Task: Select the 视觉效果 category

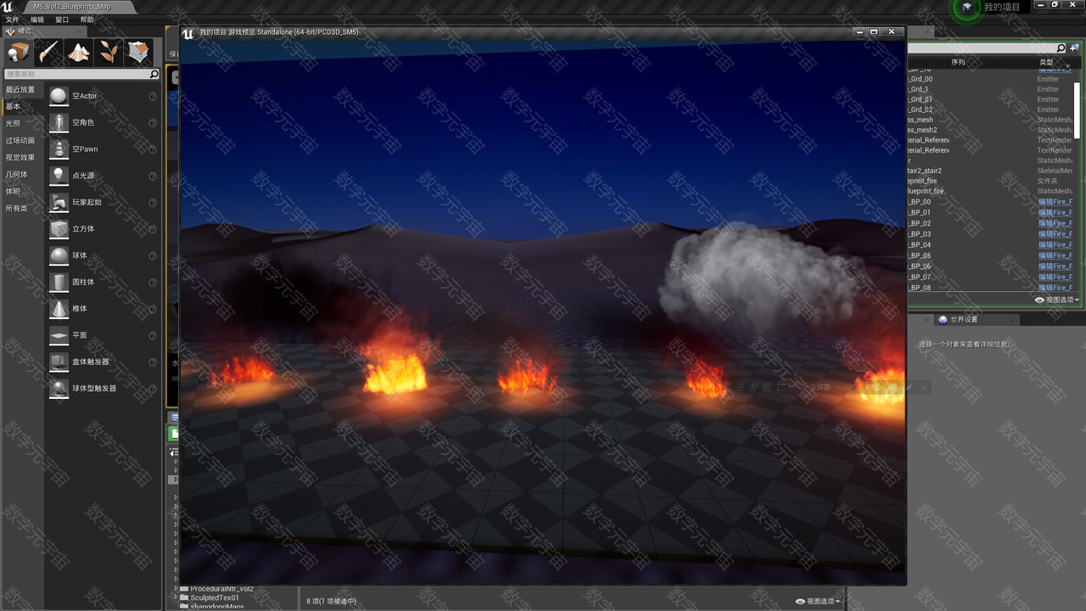Action: click(20, 157)
